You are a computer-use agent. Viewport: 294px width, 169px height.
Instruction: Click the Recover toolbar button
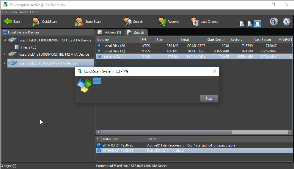pos(169,22)
